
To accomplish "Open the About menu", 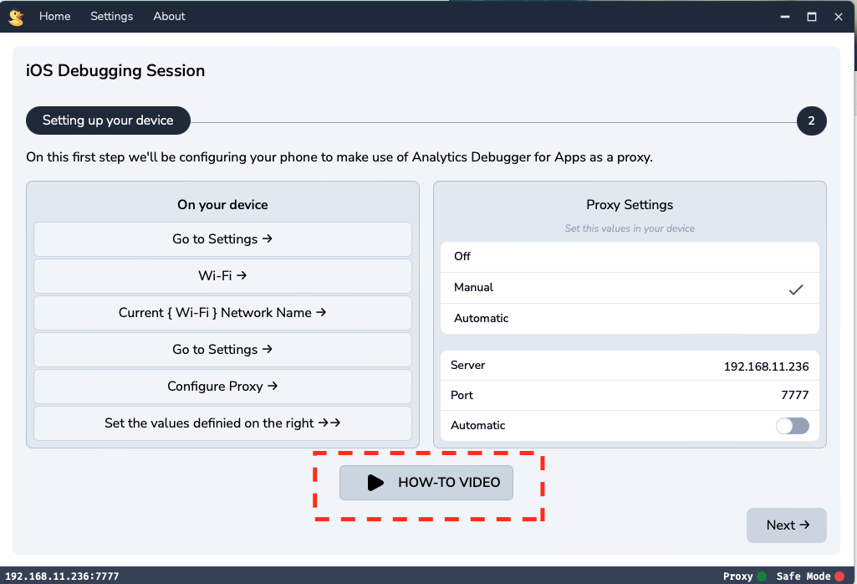I will pos(169,17).
